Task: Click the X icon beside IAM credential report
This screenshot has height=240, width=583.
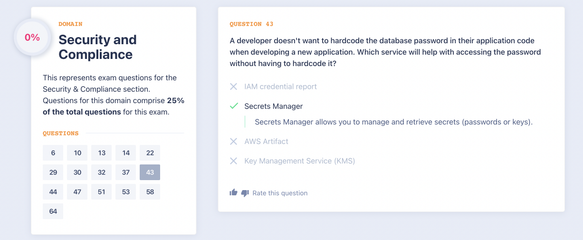Action: [233, 86]
